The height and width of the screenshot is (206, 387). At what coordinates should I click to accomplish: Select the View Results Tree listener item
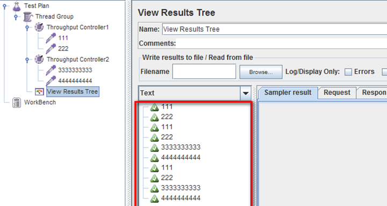click(x=73, y=92)
